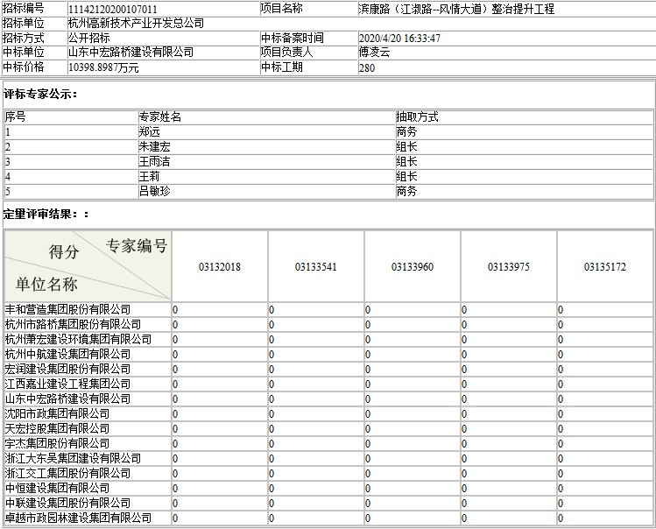The height and width of the screenshot is (529, 656).
Task: Select company 杭州中航建设集团有限公司
Action: pyautogui.click(x=67, y=355)
